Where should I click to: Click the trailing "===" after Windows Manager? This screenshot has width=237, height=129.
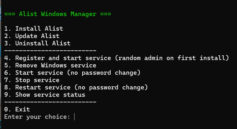[106, 14]
